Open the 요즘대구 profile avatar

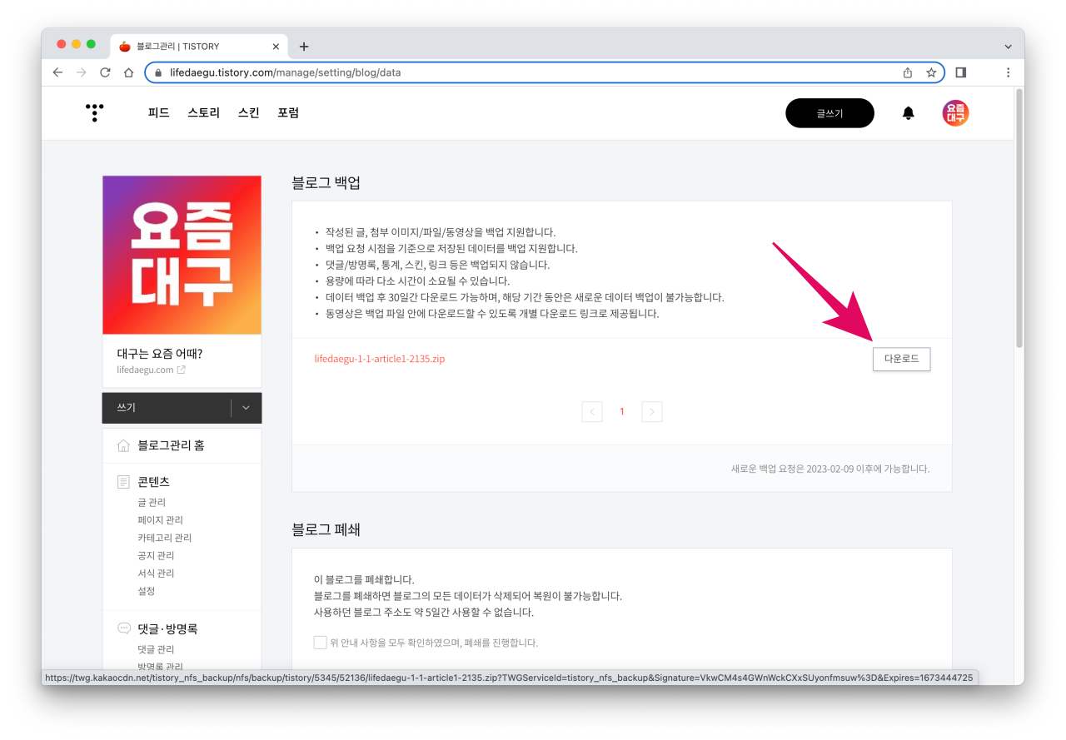click(x=954, y=112)
